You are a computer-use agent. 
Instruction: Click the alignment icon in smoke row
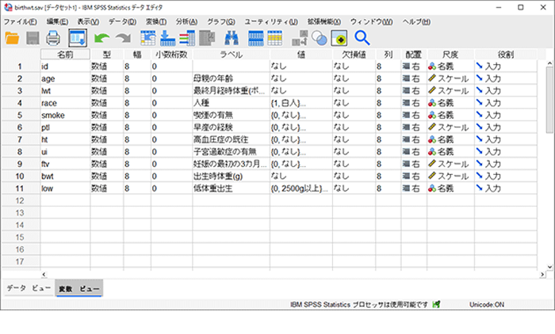tap(406, 115)
